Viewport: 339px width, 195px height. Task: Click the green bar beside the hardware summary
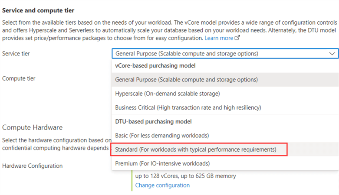pyautogui.click(x=132, y=180)
